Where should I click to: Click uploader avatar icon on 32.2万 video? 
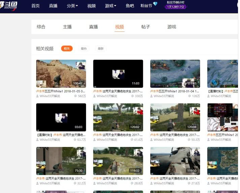pyautogui.click(x=37, y=184)
